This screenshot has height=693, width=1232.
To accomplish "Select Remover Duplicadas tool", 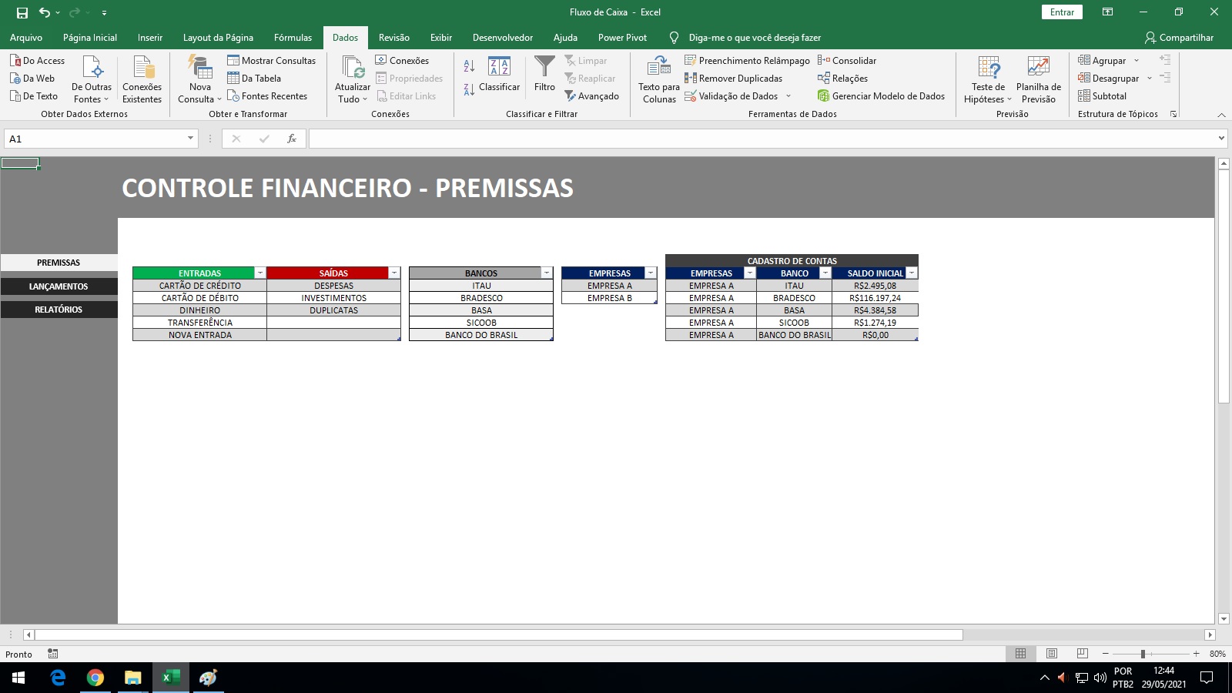I will (x=733, y=79).
